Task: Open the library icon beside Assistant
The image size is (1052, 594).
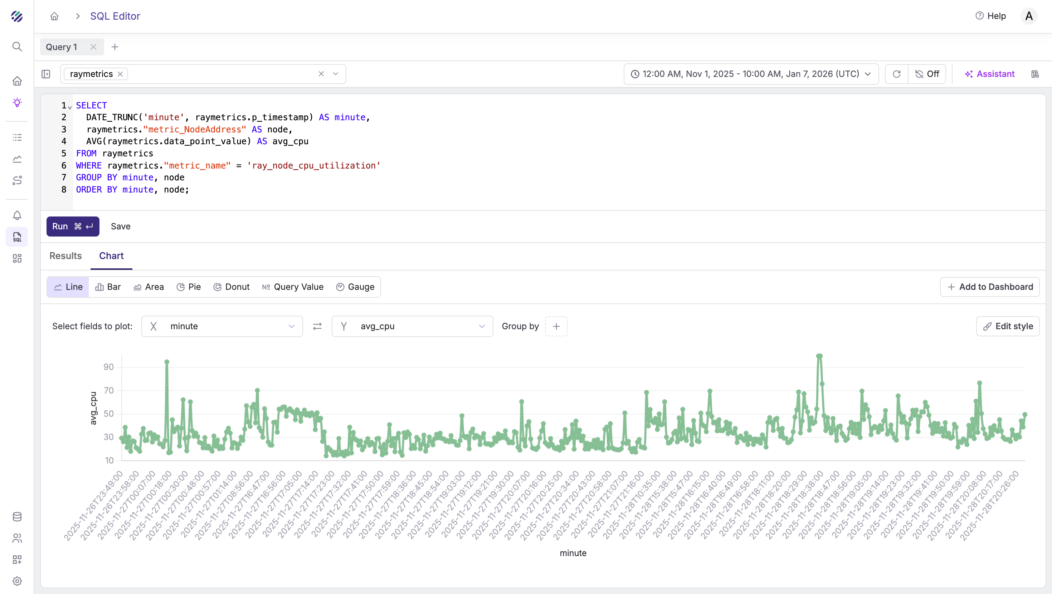Action: 1035,74
